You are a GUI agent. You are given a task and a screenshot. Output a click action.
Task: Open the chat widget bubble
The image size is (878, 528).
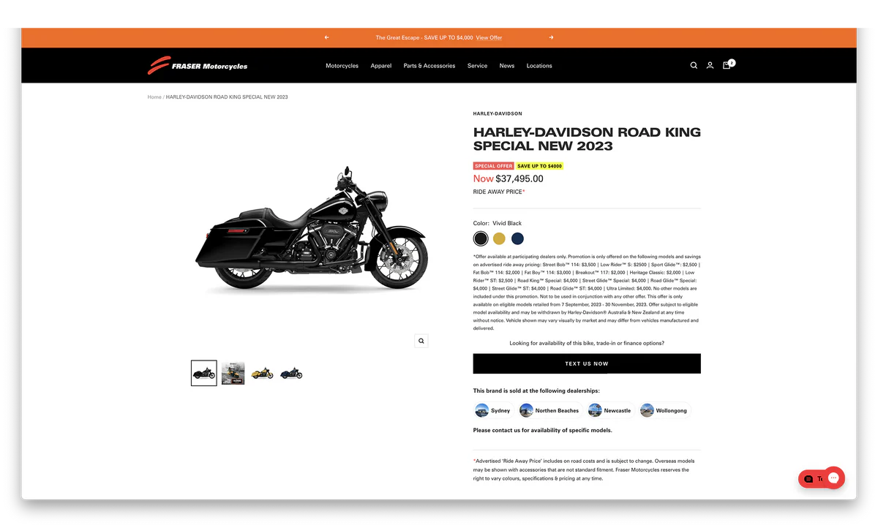pyautogui.click(x=833, y=478)
